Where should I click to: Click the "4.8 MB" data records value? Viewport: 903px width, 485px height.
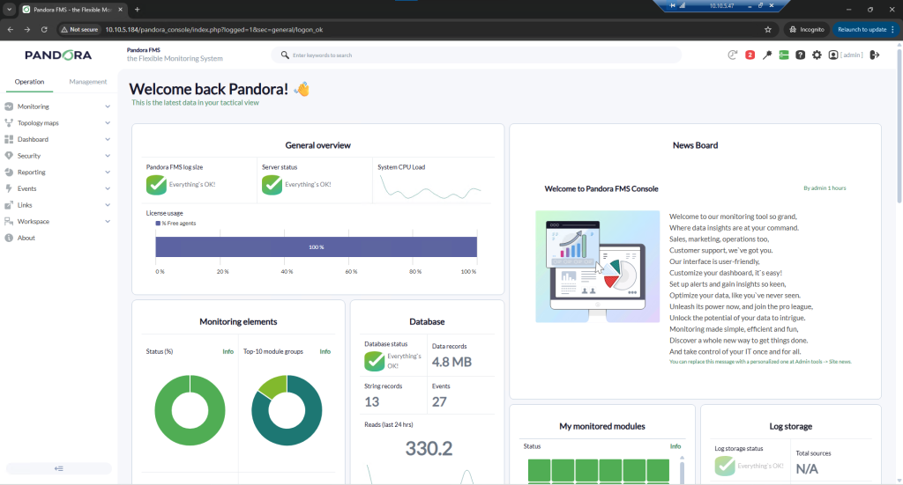452,362
